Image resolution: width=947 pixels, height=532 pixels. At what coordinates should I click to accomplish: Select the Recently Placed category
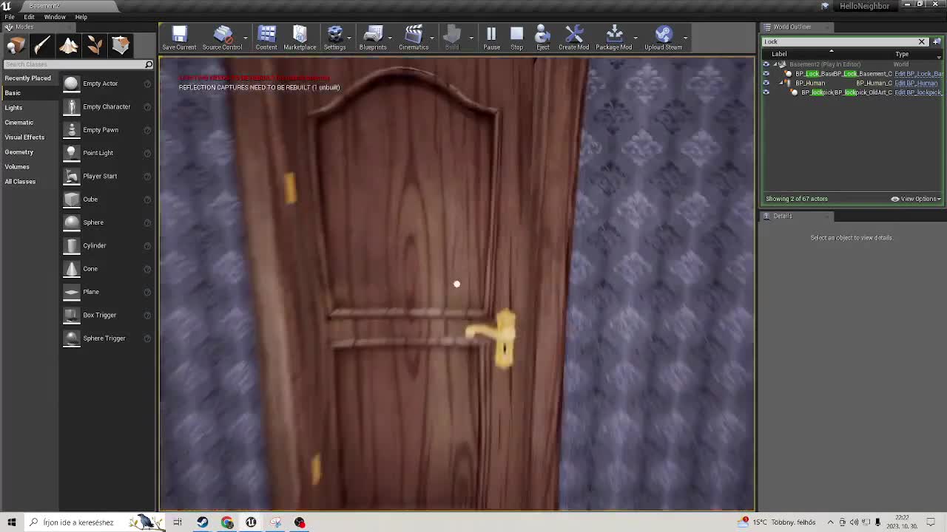tap(27, 78)
